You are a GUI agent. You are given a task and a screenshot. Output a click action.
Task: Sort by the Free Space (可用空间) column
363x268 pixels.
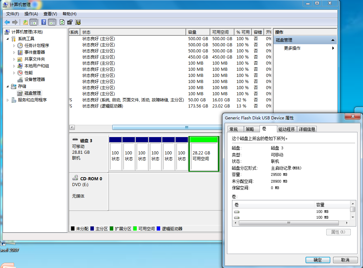(x=222, y=32)
